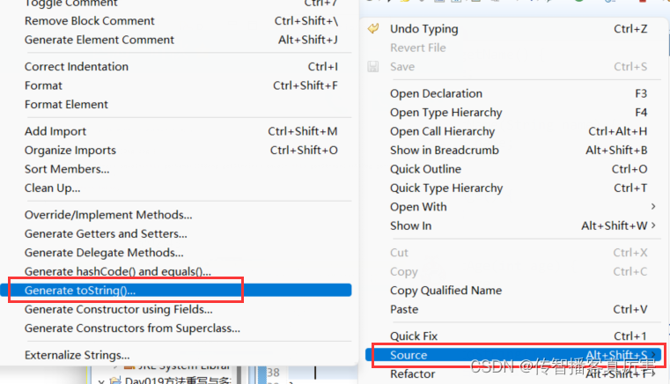670x384 pixels.
Task: Open the Source submenu
Action: point(513,355)
